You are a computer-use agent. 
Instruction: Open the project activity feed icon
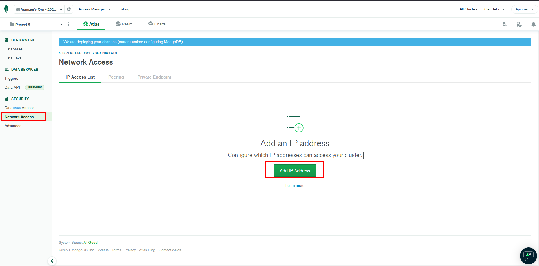(519, 24)
